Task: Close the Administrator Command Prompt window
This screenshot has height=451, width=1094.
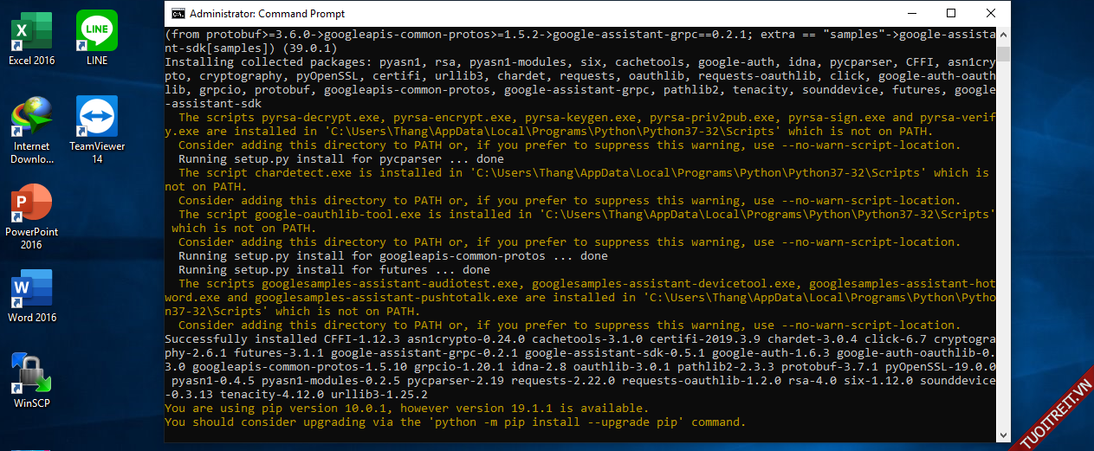Action: 991,13
